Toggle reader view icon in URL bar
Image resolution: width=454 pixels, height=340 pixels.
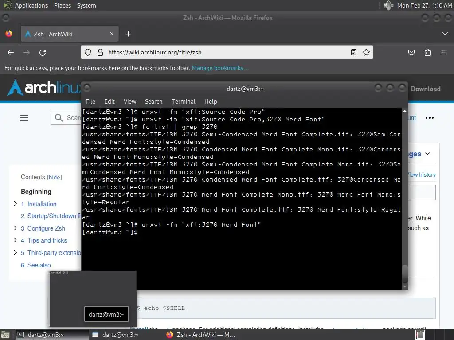(x=353, y=52)
